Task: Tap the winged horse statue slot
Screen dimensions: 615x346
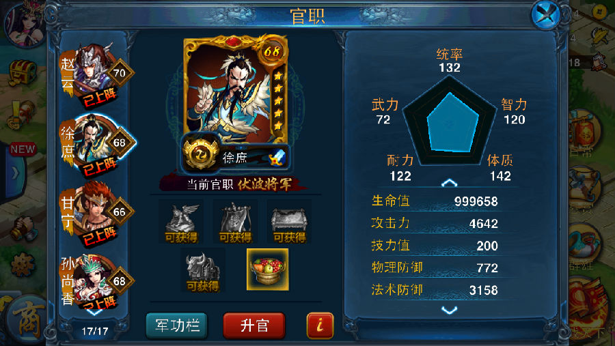Action: [x=181, y=221]
